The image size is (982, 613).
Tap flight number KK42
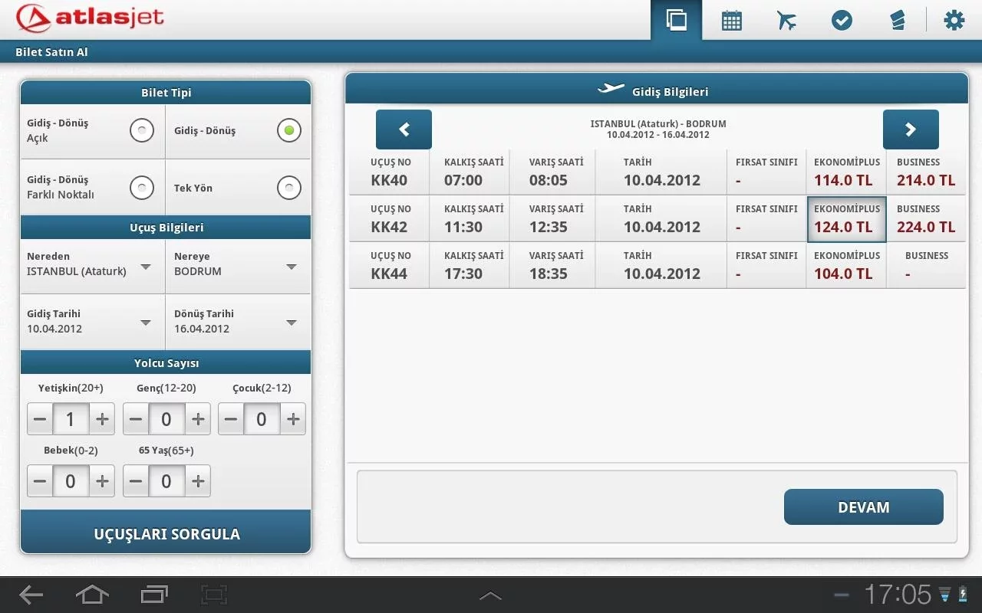(389, 227)
